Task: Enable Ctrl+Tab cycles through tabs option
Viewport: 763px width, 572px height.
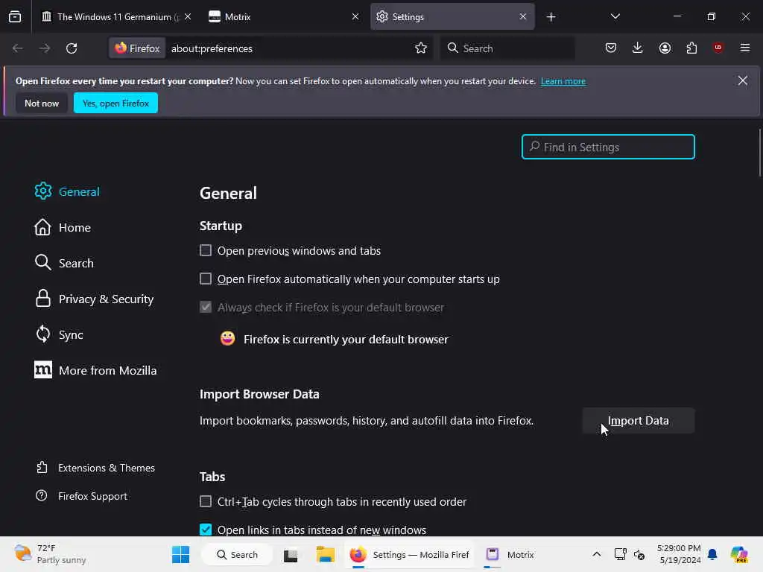Action: (206, 501)
